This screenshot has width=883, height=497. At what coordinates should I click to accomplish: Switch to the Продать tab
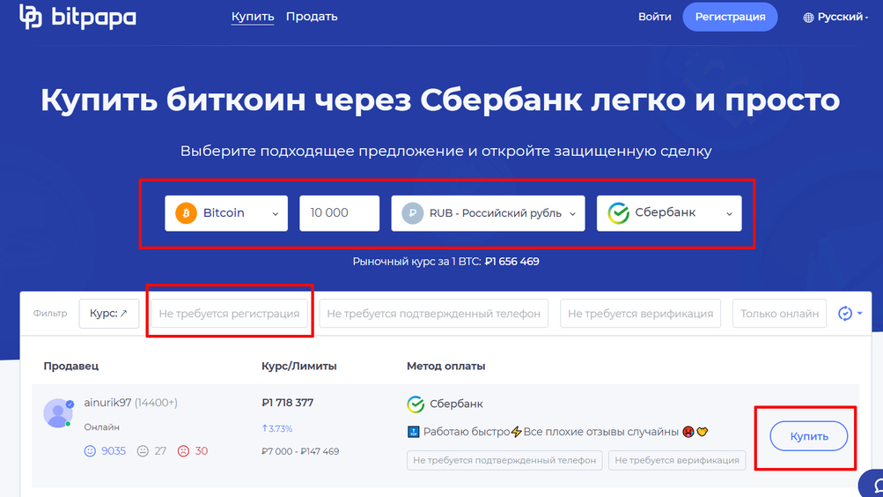[x=312, y=17]
